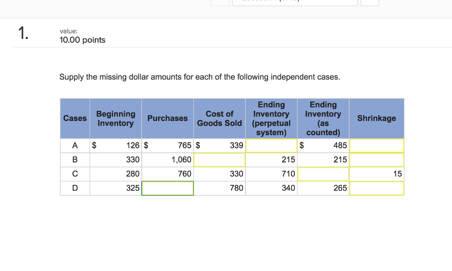
Task: Click the 10.00 points label
Action: [82, 40]
